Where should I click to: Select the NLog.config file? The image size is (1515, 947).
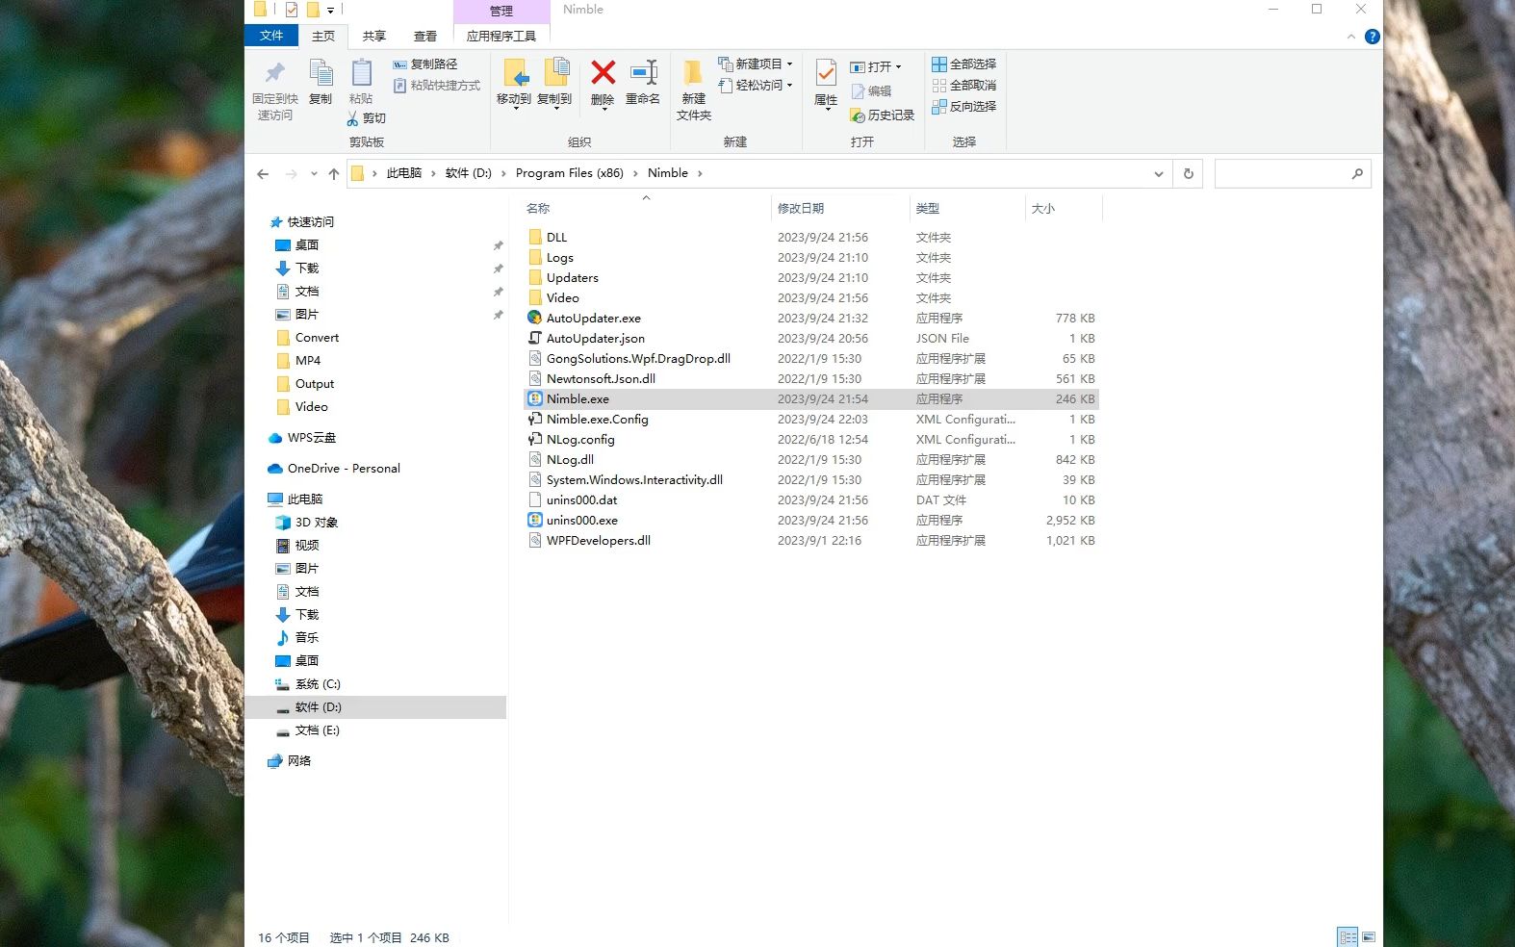[x=580, y=440]
